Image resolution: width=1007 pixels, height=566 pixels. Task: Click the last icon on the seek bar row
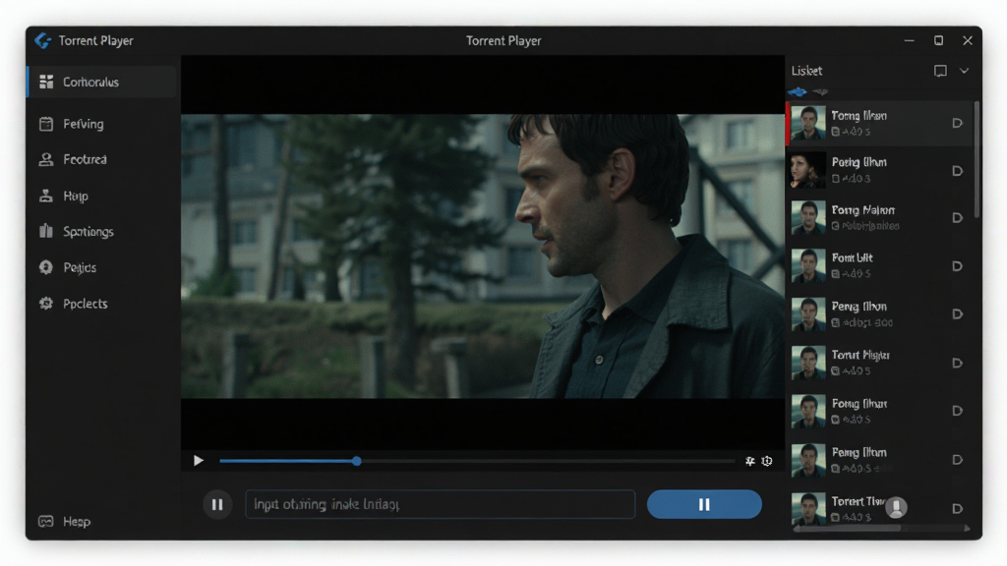(x=767, y=461)
